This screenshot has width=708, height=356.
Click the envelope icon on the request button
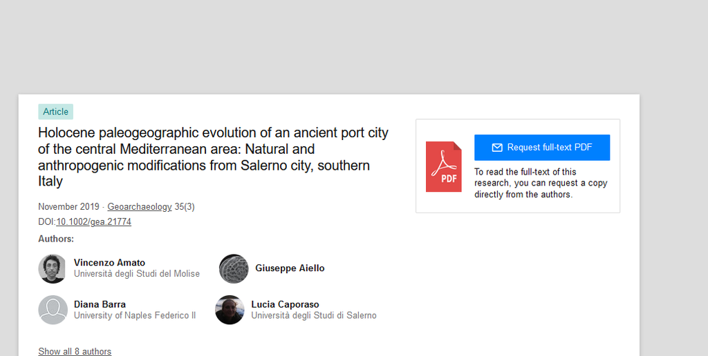point(496,148)
